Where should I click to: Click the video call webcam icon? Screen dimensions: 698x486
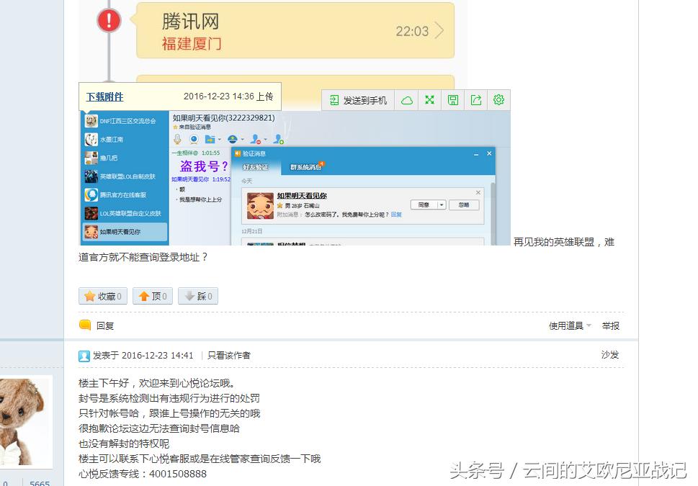tap(194, 138)
